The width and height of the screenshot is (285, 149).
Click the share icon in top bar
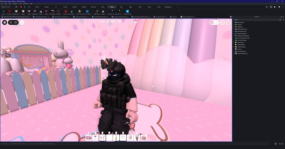[266, 7]
